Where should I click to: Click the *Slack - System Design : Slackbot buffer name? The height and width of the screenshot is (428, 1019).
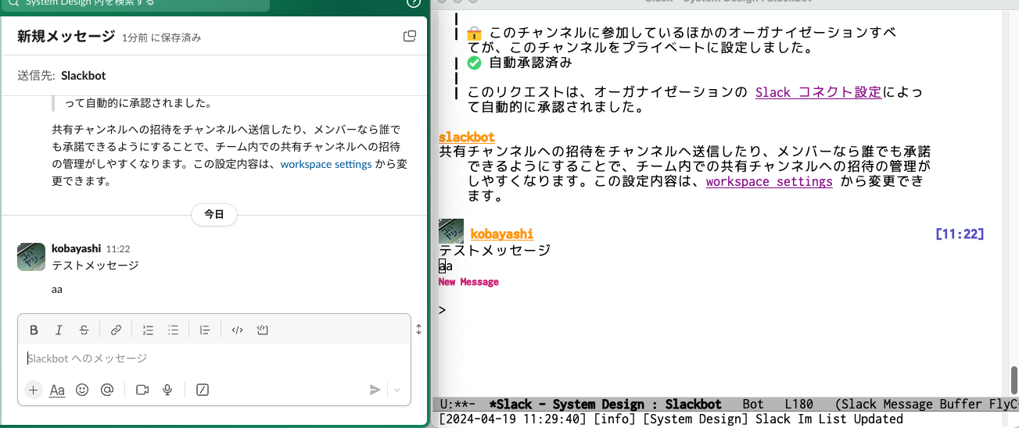[x=605, y=405]
